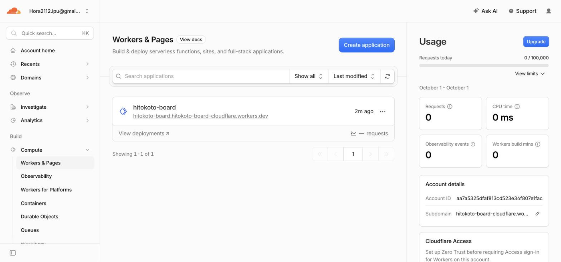The image size is (561, 262).
Task: Open the Show all filter dropdown
Action: [x=309, y=76]
